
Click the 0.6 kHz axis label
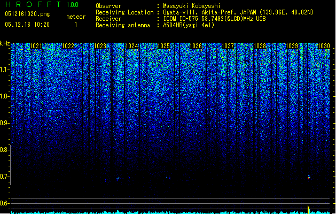pyautogui.click(x=4, y=203)
